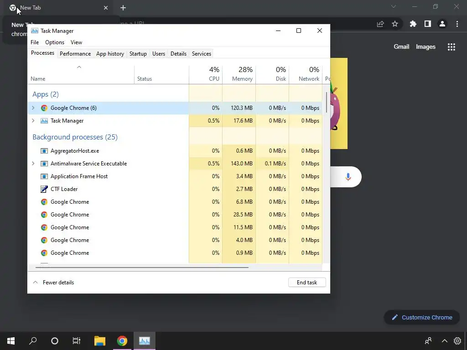The width and height of the screenshot is (467, 350).
Task: Select the Google Chrome 11.5 MB process
Action: click(175, 227)
